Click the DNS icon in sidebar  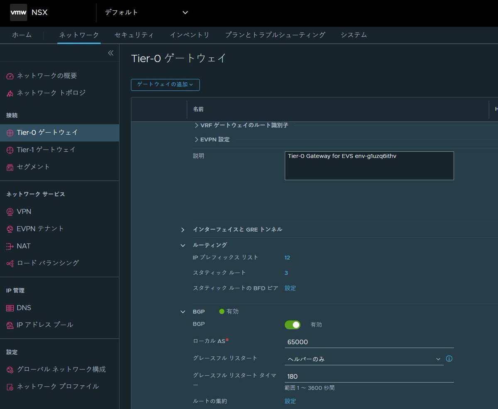point(10,308)
